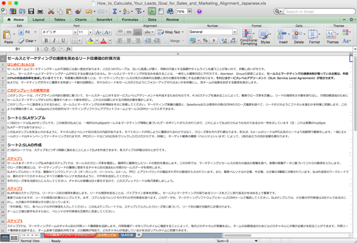Switch to the Layout ribbon tab
This screenshot has width=357, height=243.
tap(38, 20)
